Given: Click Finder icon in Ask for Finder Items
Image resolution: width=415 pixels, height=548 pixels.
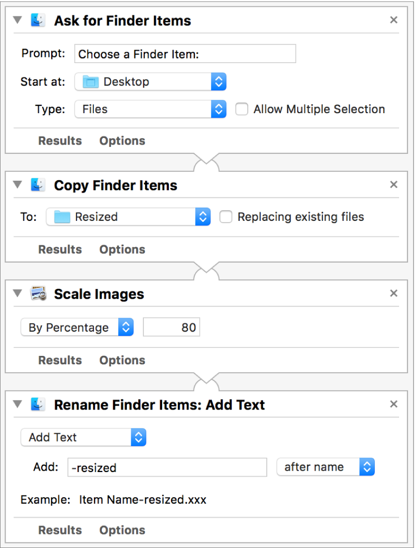Looking at the screenshot, I should (x=38, y=20).
